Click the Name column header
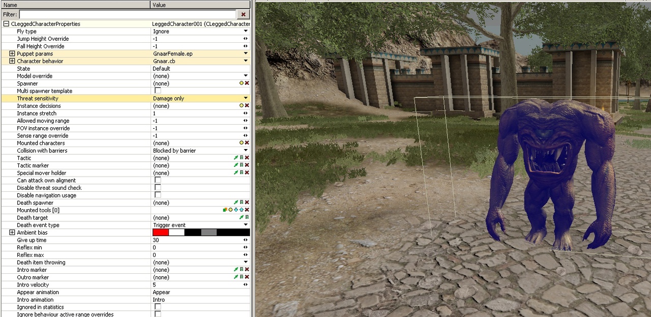 click(75, 5)
